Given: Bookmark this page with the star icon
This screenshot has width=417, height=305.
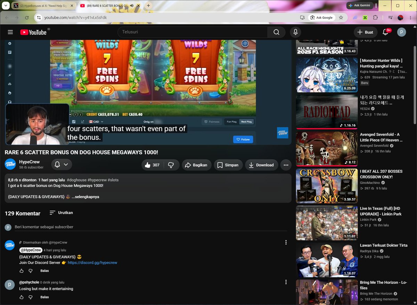Looking at the screenshot, I should (x=341, y=17).
